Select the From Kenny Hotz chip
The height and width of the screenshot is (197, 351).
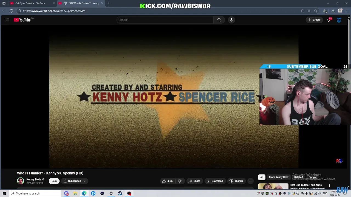coord(279,177)
